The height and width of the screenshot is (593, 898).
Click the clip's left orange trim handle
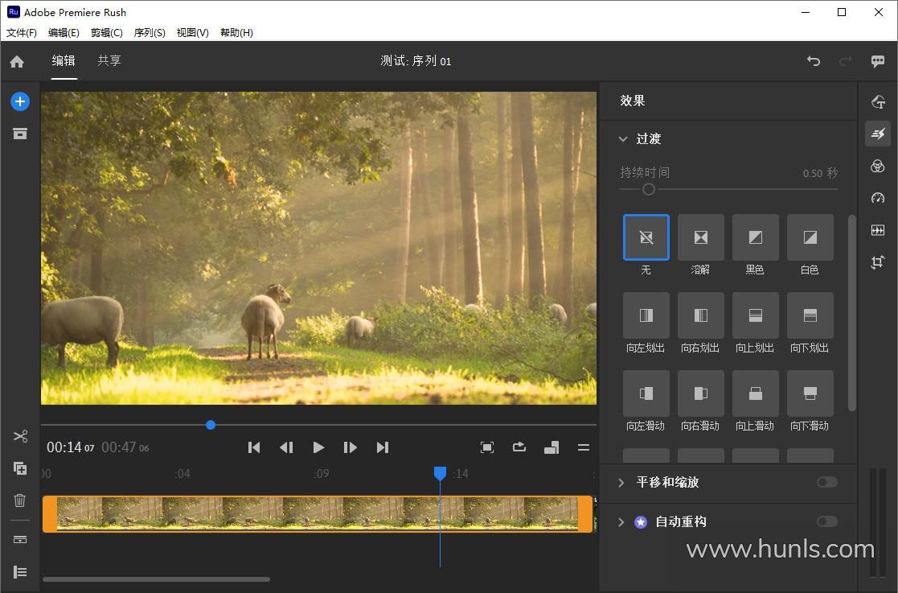(x=50, y=514)
